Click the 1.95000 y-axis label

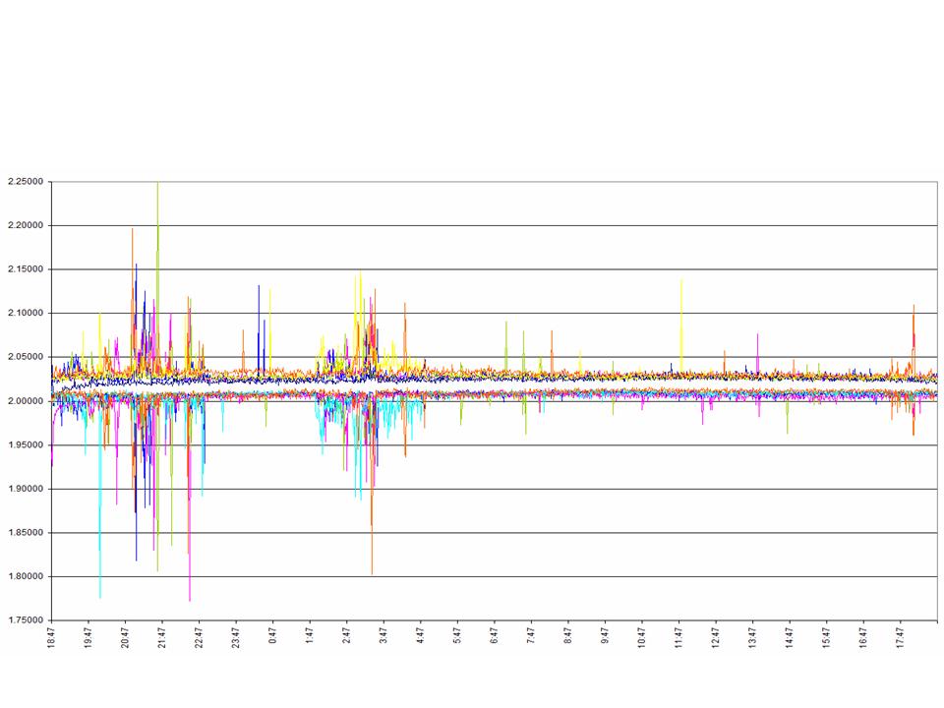26,444
